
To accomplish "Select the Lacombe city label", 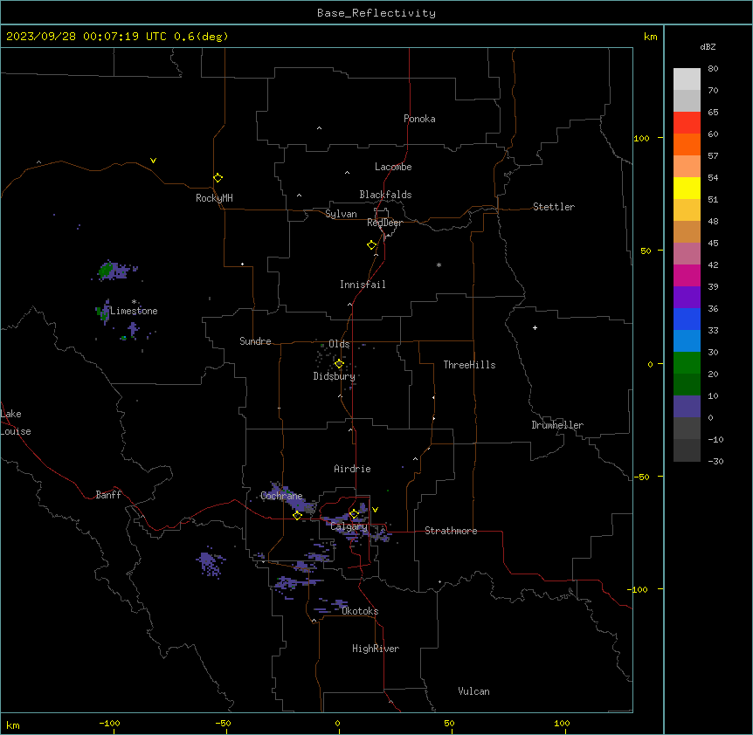I will [x=393, y=167].
